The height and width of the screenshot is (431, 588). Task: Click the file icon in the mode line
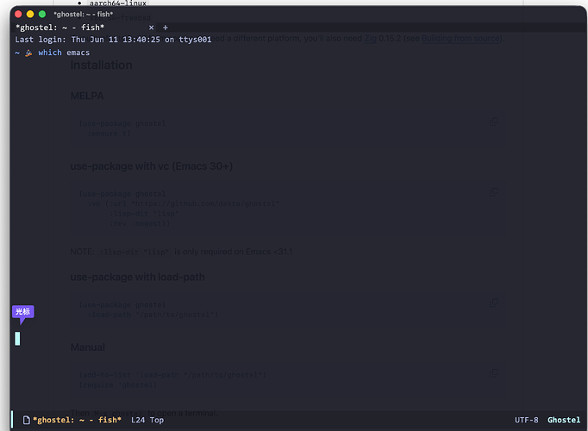coord(26,420)
